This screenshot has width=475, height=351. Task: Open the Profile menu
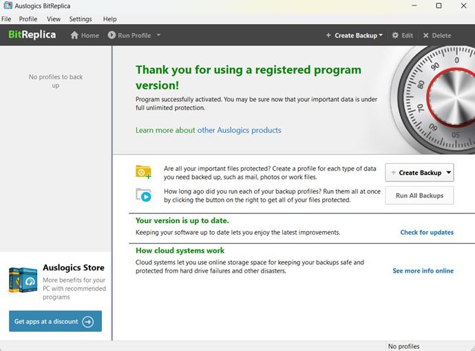coord(28,19)
